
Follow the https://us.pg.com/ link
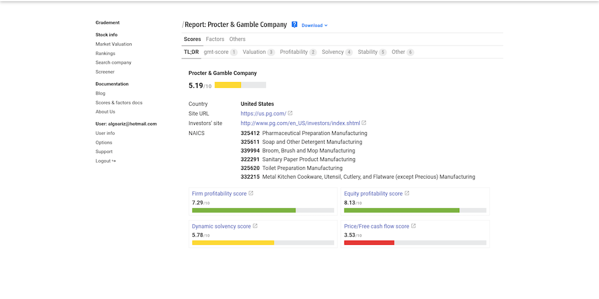coord(263,113)
